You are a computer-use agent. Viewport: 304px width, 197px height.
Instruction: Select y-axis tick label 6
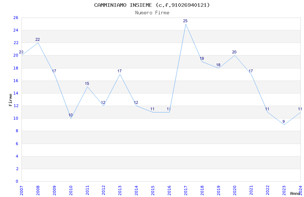click(x=17, y=144)
